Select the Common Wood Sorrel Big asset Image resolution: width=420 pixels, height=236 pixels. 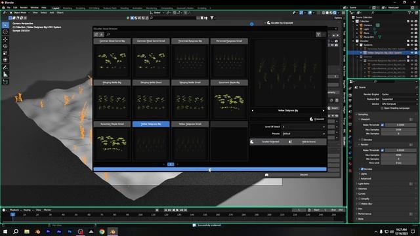(112, 41)
